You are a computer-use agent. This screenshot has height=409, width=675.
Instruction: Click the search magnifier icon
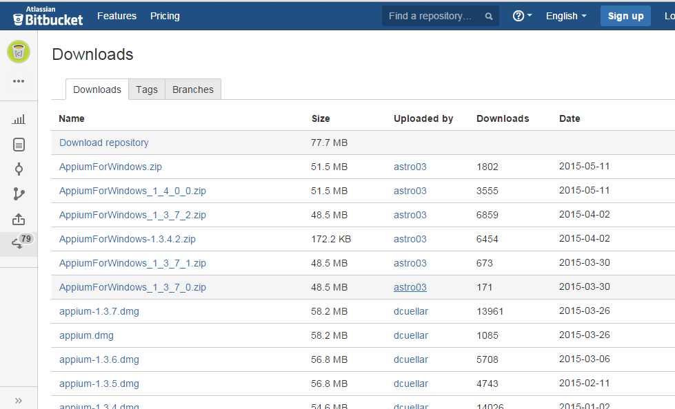489,17
